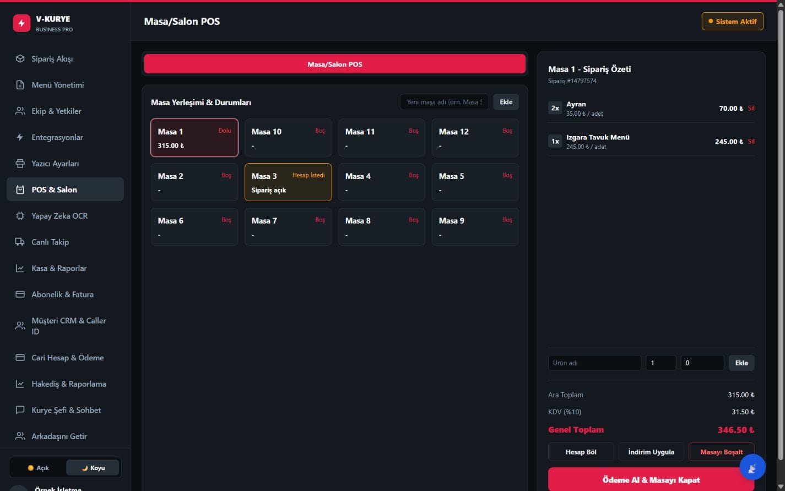Open the Yazıcı Ayarları printer icon
This screenshot has width=785, height=491.
point(20,164)
